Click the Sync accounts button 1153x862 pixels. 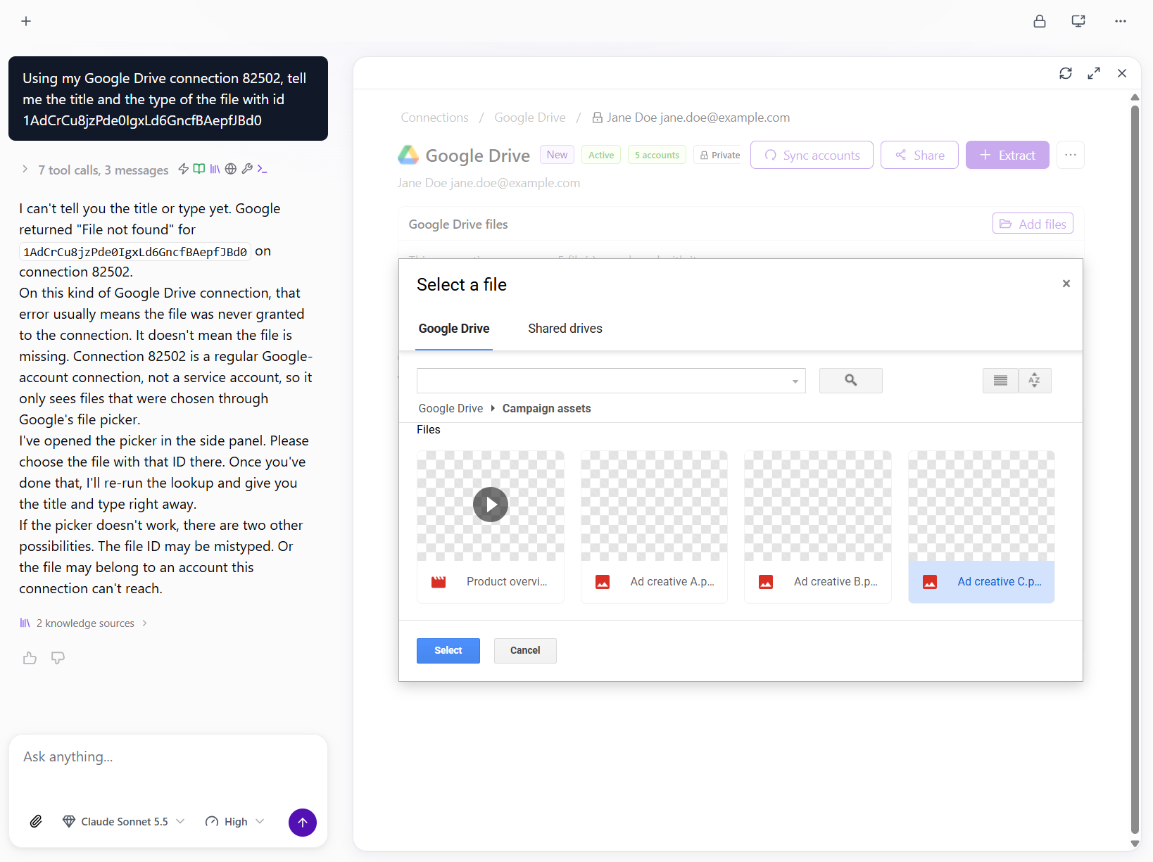(x=812, y=155)
